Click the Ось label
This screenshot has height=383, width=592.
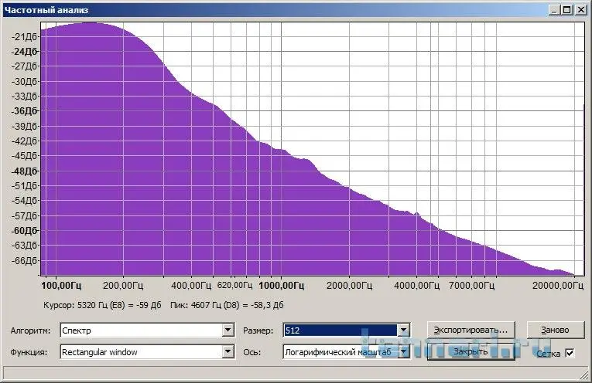(x=252, y=352)
